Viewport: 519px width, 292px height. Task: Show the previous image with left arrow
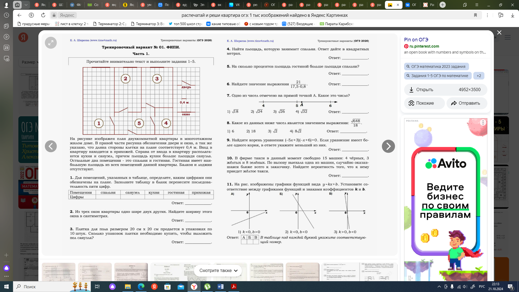coord(51,146)
